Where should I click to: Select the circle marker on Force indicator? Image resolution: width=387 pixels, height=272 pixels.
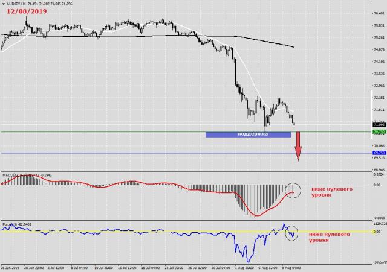[291, 232]
